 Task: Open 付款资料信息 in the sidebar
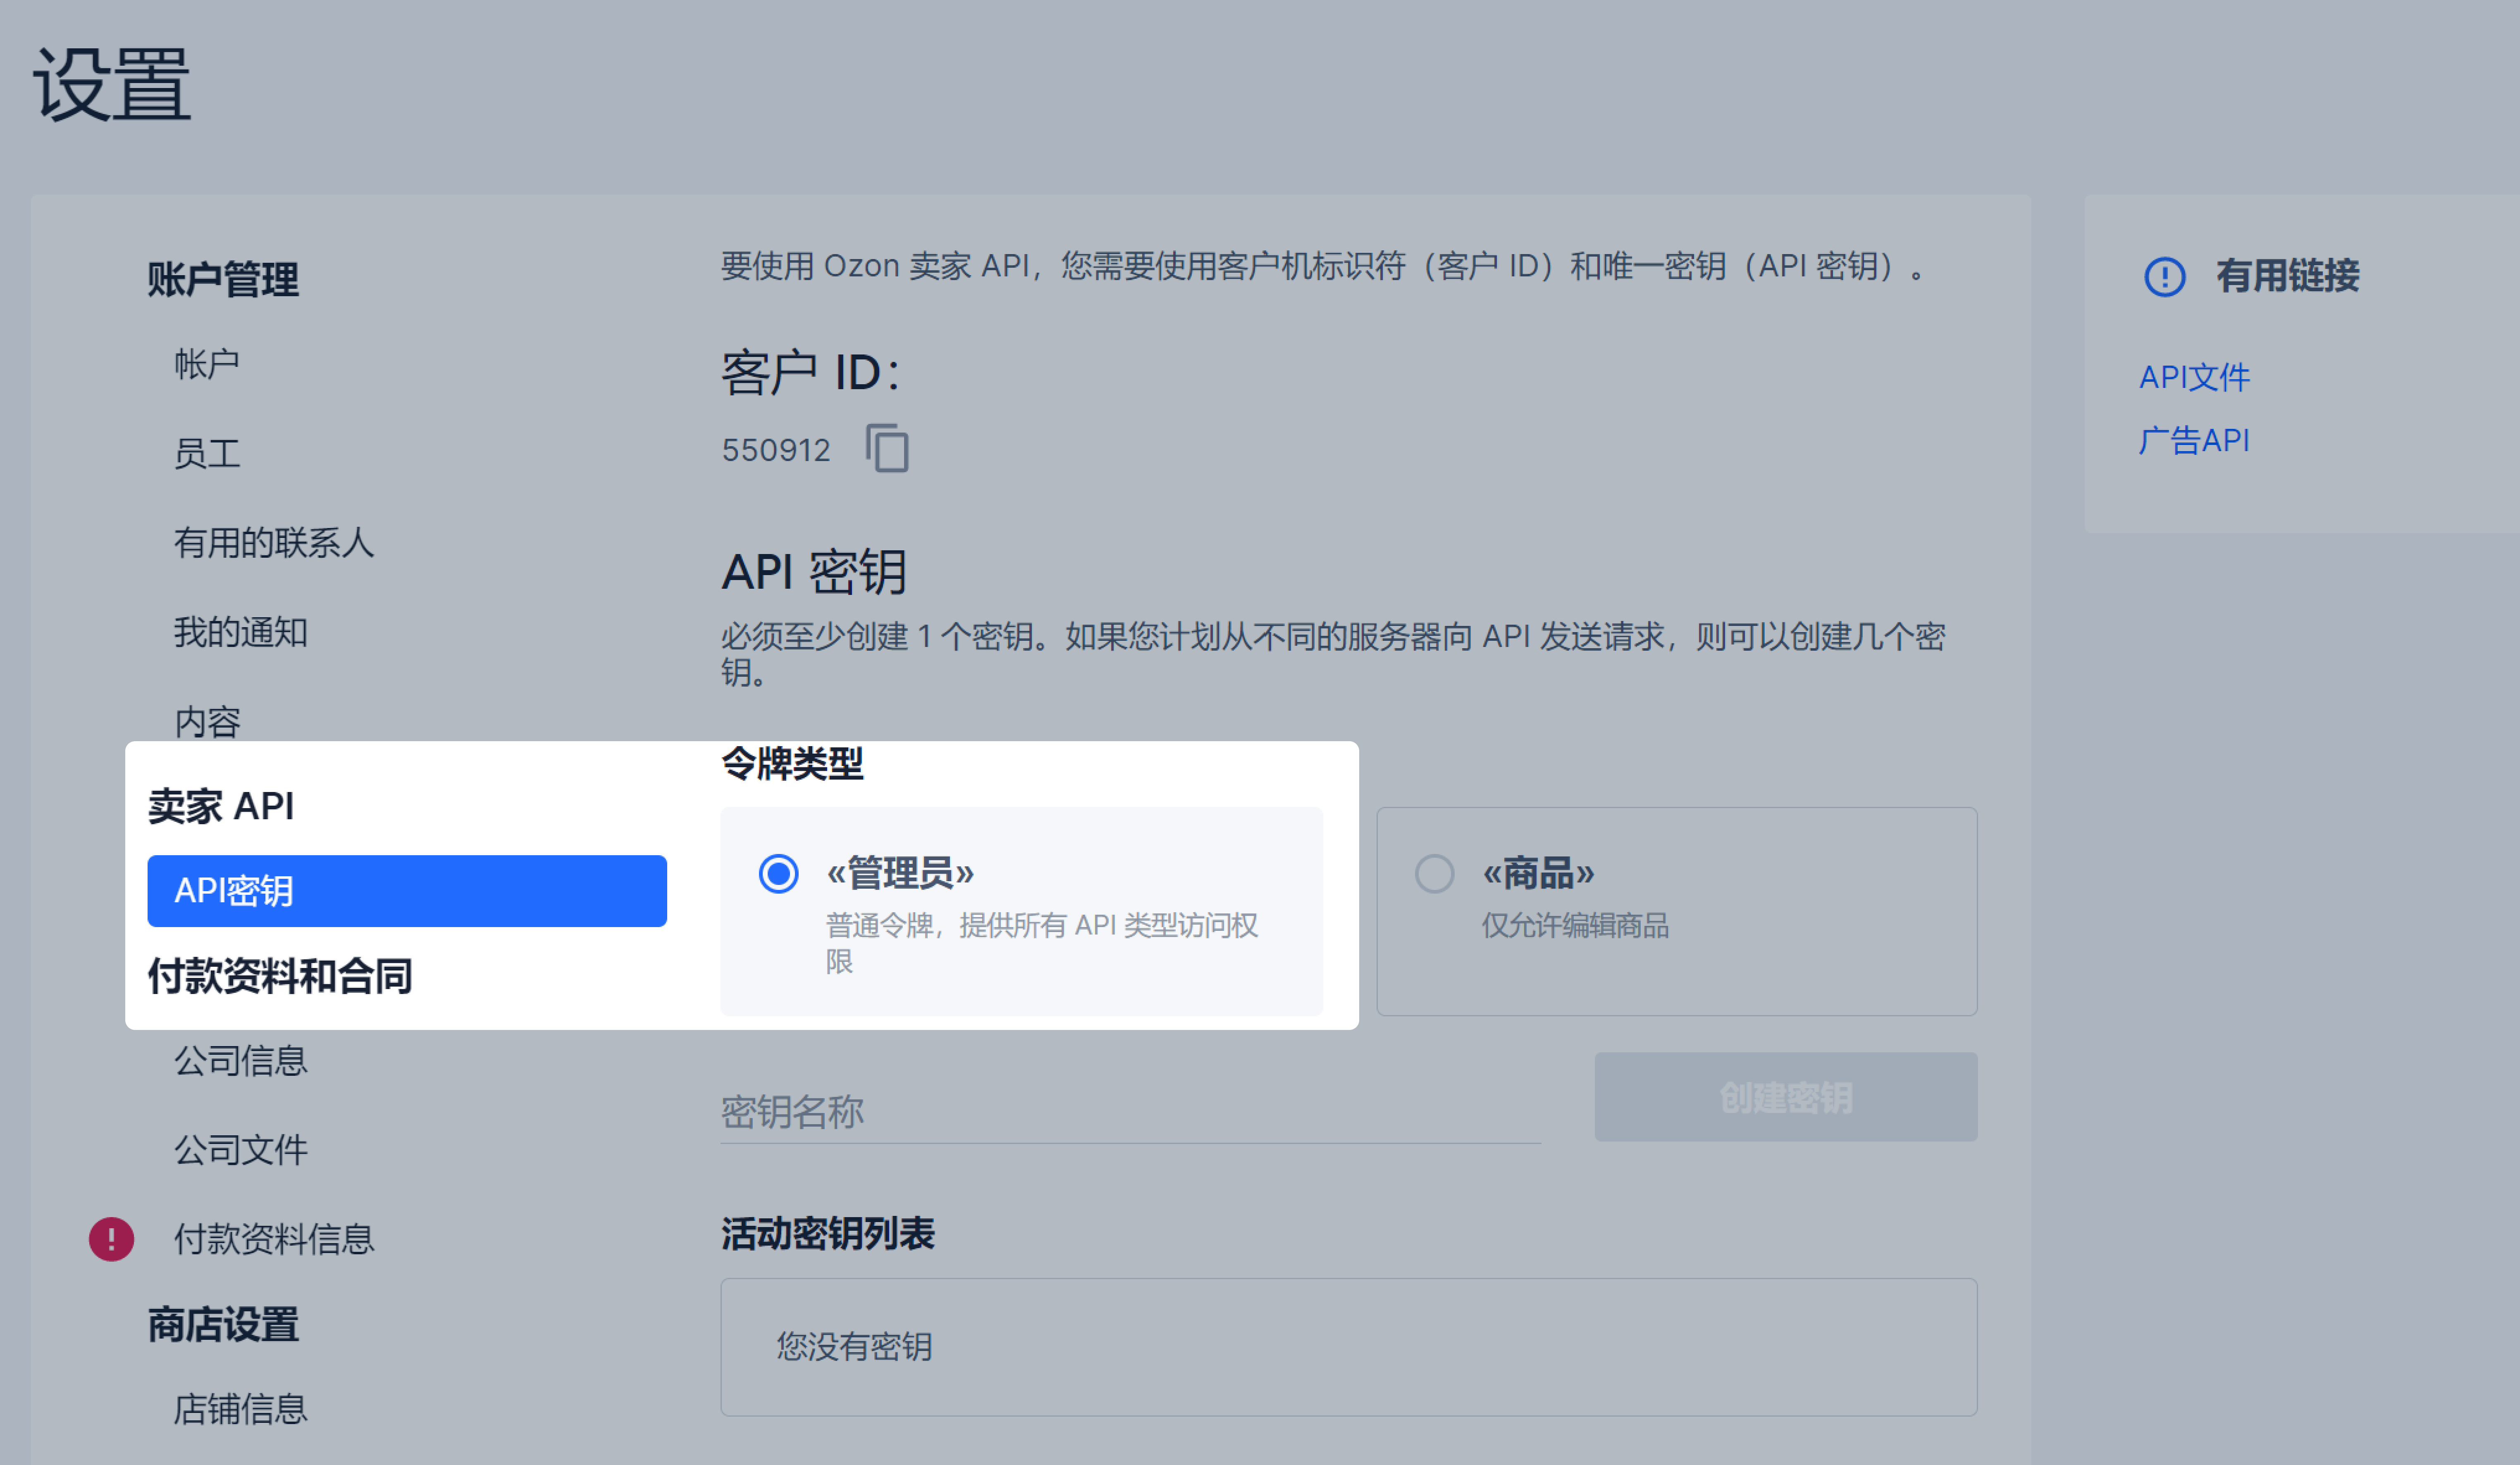click(274, 1239)
